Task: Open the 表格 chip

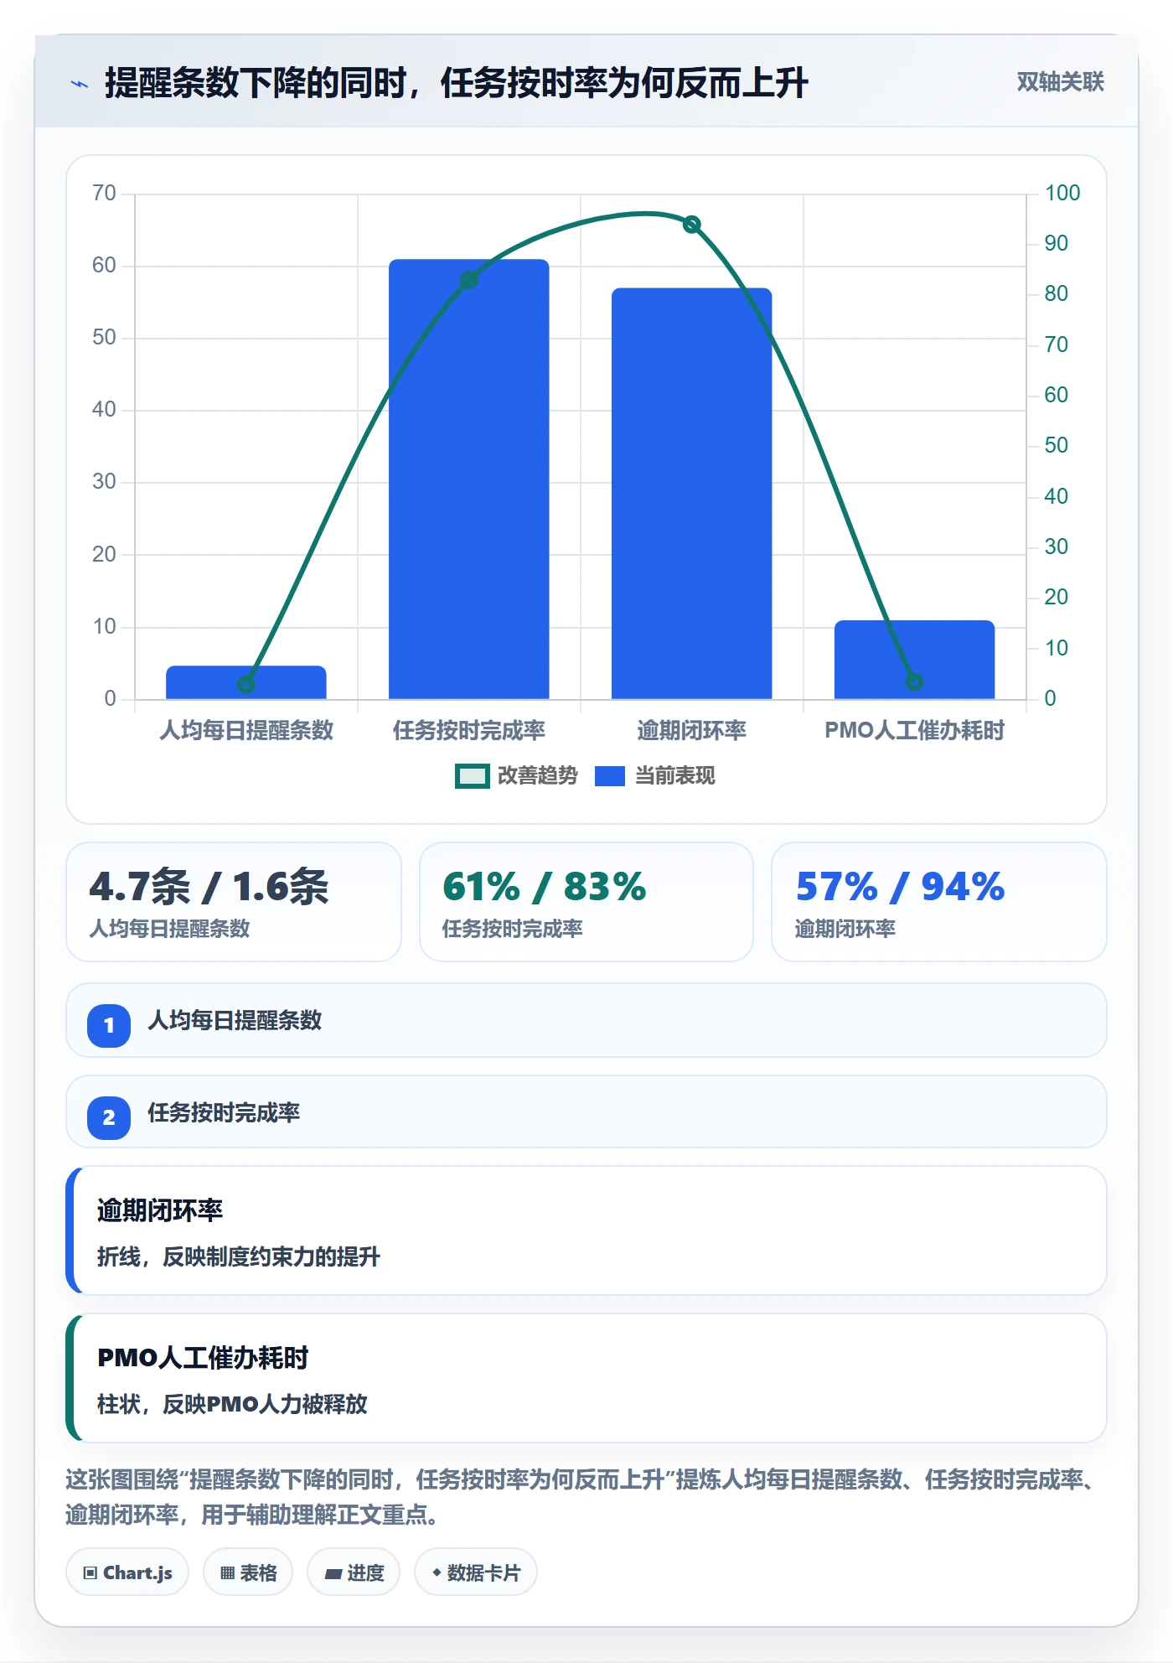Action: (x=248, y=1572)
